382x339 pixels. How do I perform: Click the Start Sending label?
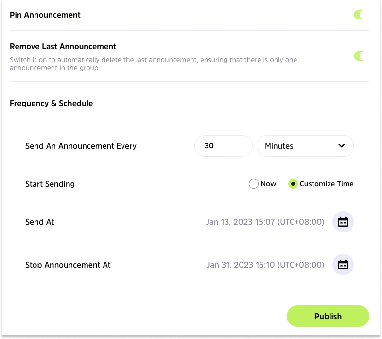pyautogui.click(x=50, y=184)
